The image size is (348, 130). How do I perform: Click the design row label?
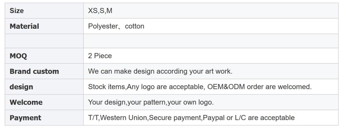coord(21,87)
